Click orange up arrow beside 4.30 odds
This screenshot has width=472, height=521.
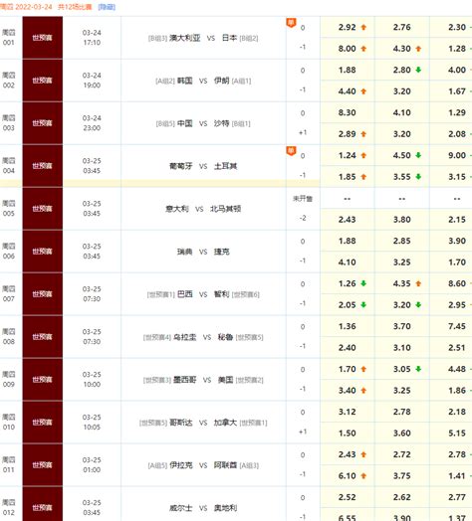click(x=418, y=49)
